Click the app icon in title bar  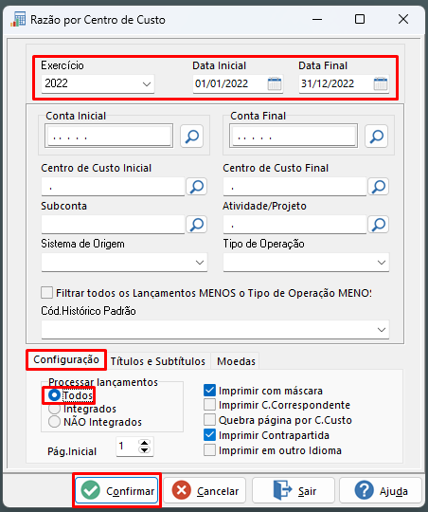[x=18, y=20]
